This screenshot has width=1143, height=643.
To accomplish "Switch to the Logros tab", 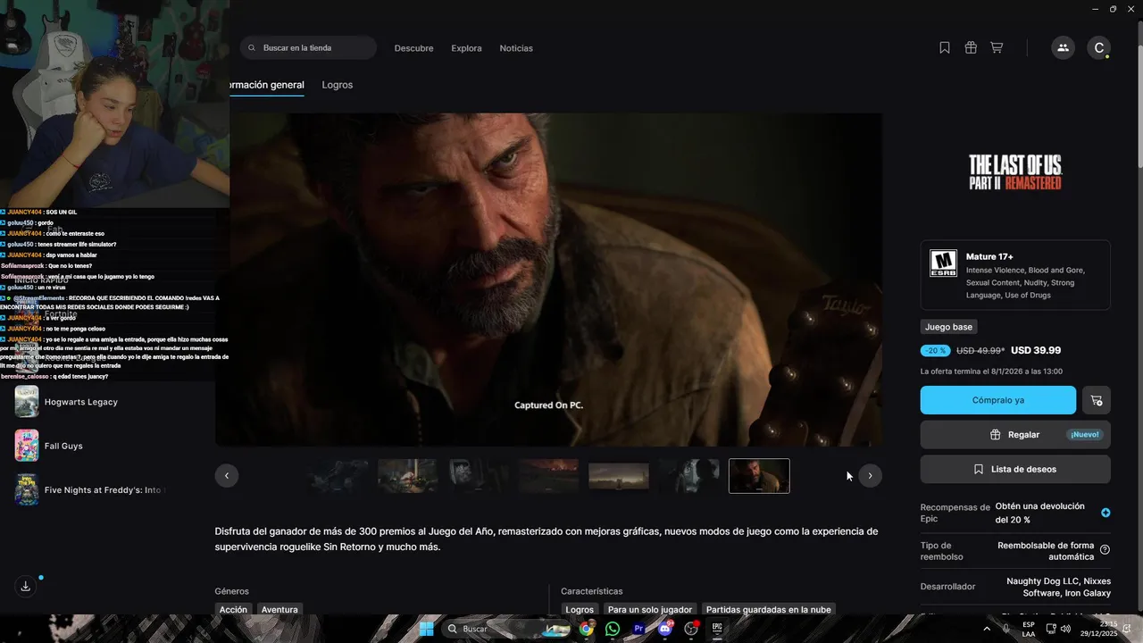I will [338, 85].
